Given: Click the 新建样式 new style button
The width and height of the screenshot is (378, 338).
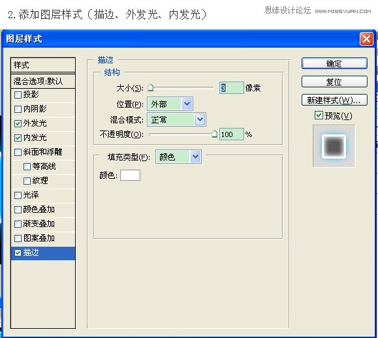Looking at the screenshot, I should 334,100.
